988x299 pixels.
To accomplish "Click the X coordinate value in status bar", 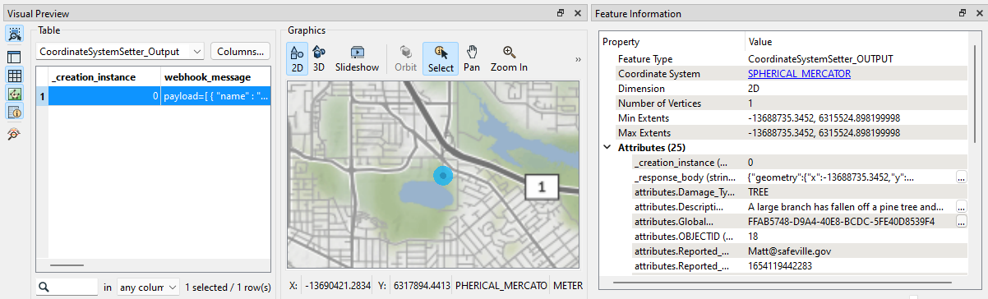I will tap(338, 286).
